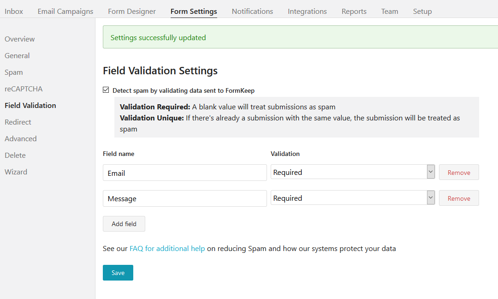Open the Notifications tab
The height and width of the screenshot is (299, 498).
tap(252, 11)
